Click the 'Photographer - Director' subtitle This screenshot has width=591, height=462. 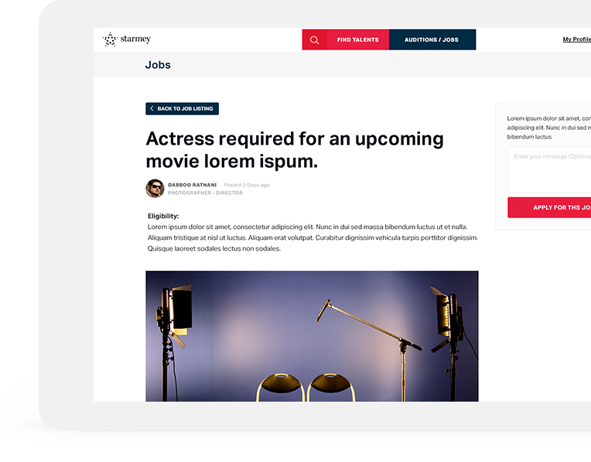[205, 193]
